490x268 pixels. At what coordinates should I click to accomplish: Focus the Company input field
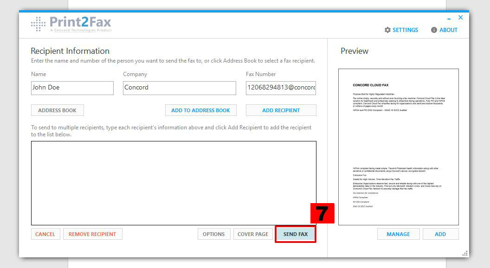click(179, 88)
